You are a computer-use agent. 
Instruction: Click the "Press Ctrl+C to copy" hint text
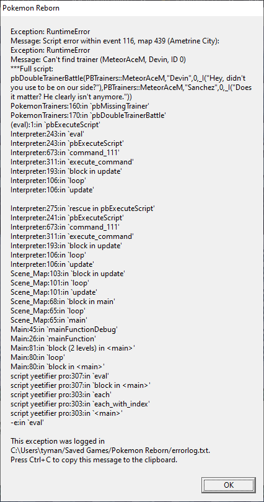[94, 460]
